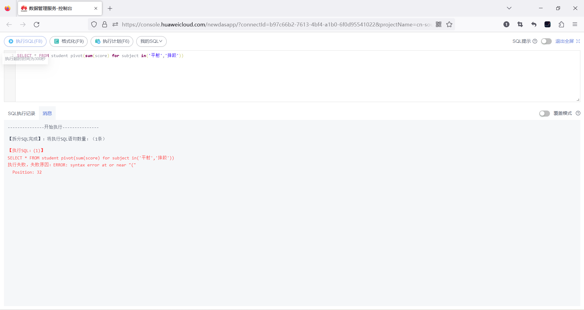Select the 数据管理服务-控制台 browser tab
The height and width of the screenshot is (310, 584).
(x=60, y=9)
